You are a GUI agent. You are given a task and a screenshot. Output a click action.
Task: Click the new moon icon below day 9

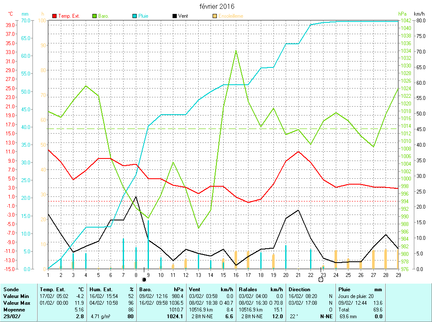point(144,279)
